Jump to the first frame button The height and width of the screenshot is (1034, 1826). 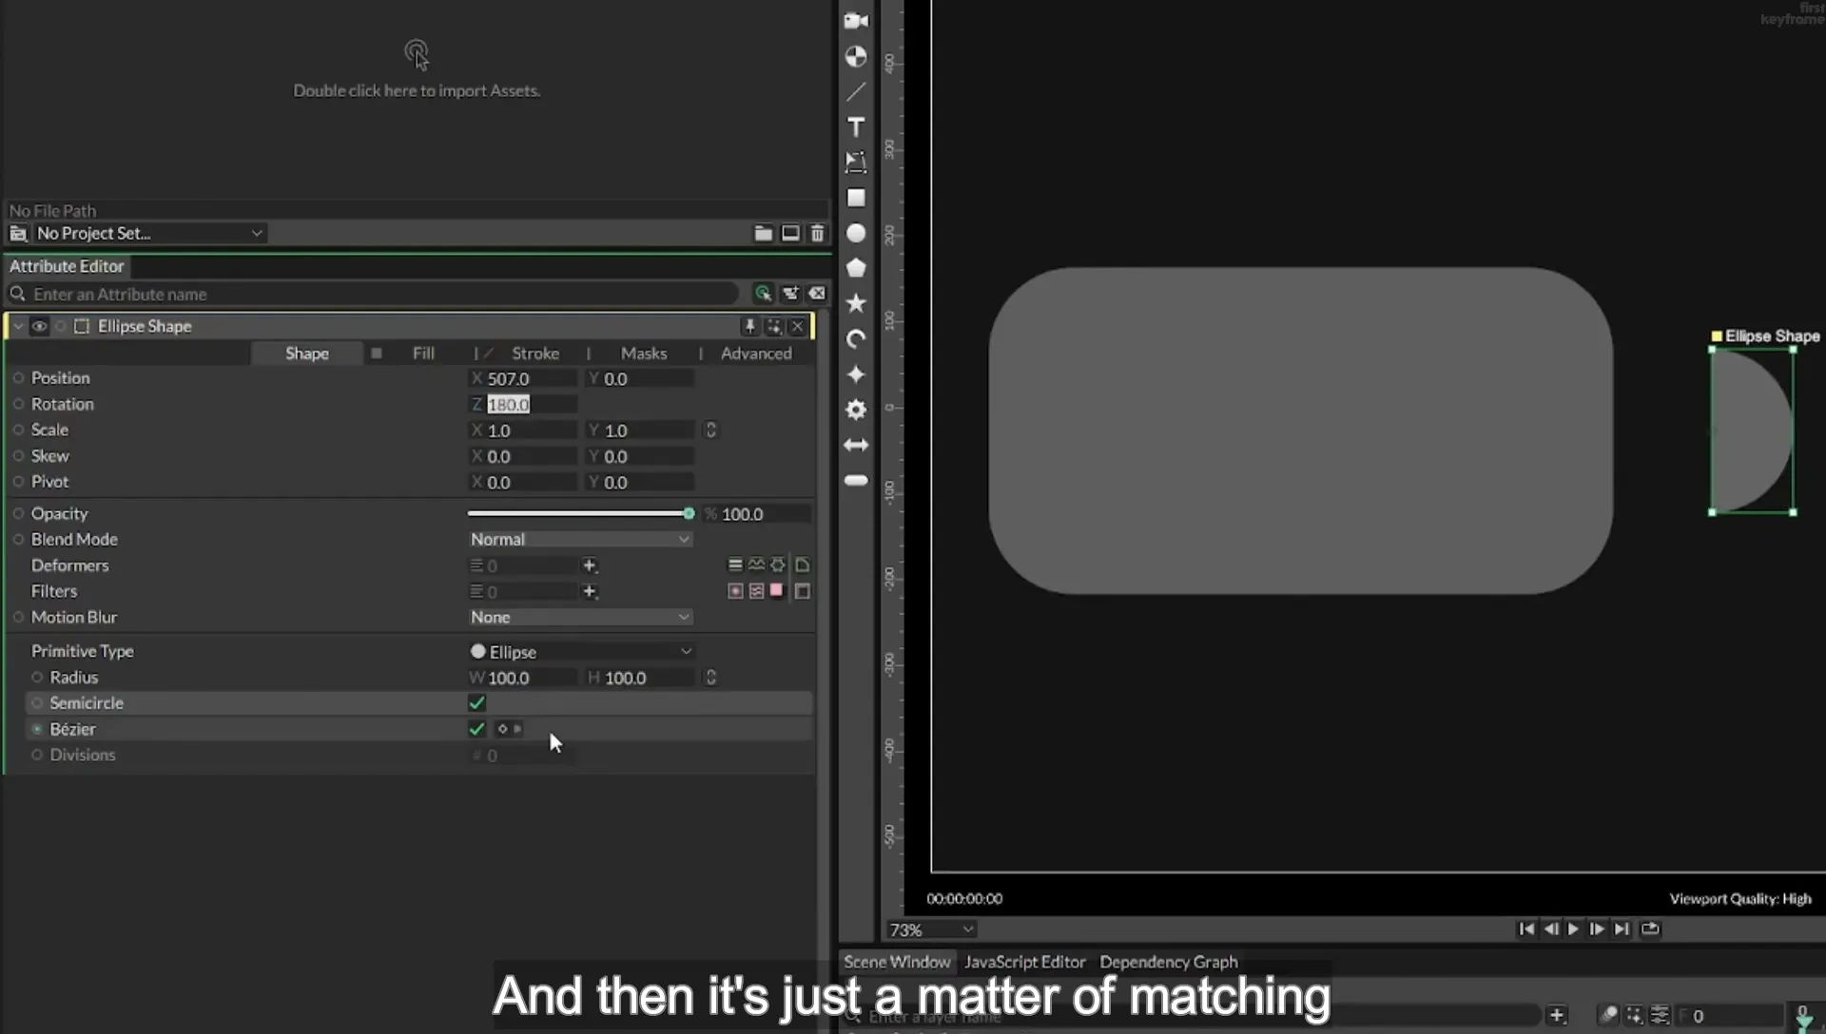coord(1526,929)
